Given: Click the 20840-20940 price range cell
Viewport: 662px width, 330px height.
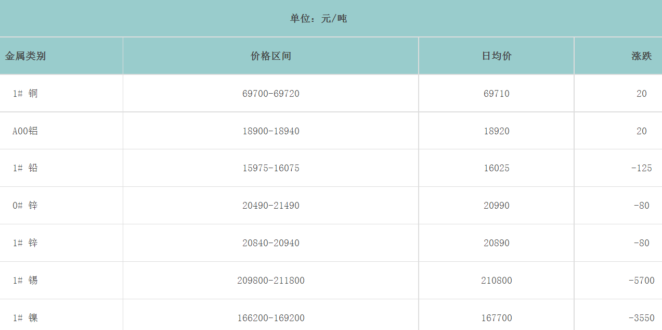Looking at the screenshot, I should [x=270, y=243].
